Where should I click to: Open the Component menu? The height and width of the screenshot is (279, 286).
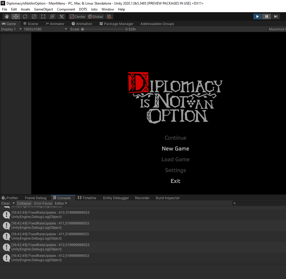click(66, 9)
